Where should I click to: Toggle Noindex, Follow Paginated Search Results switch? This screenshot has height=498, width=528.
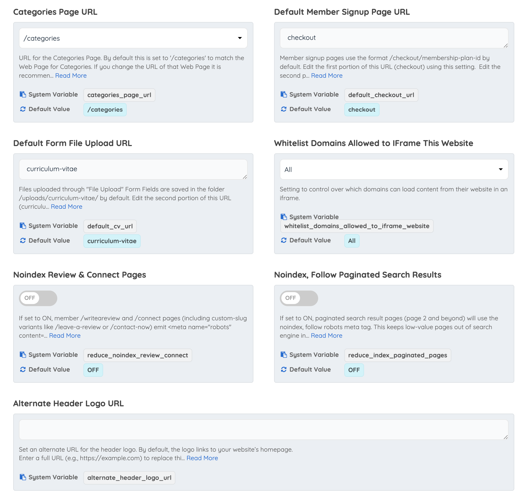click(x=299, y=298)
